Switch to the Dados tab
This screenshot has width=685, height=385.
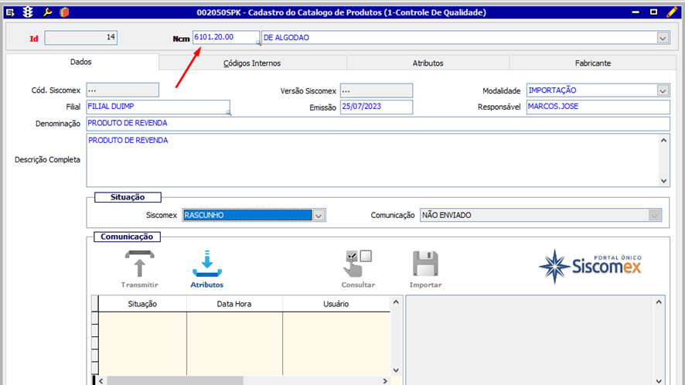pyautogui.click(x=81, y=62)
